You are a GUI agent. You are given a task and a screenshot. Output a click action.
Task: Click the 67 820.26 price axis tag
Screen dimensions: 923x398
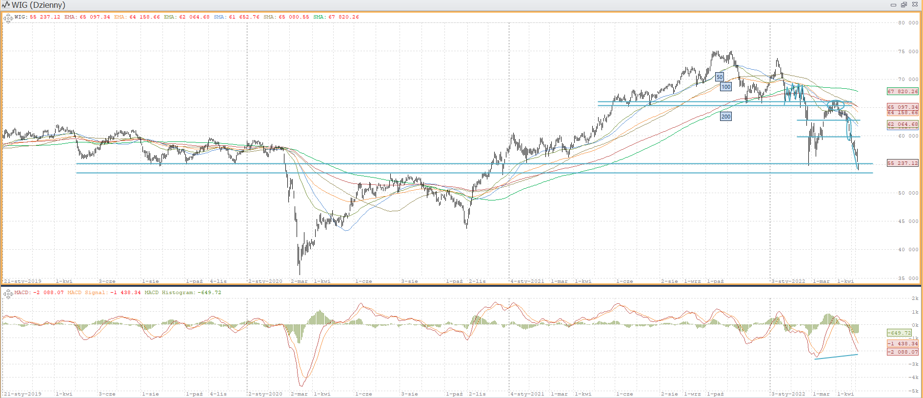pyautogui.click(x=903, y=91)
